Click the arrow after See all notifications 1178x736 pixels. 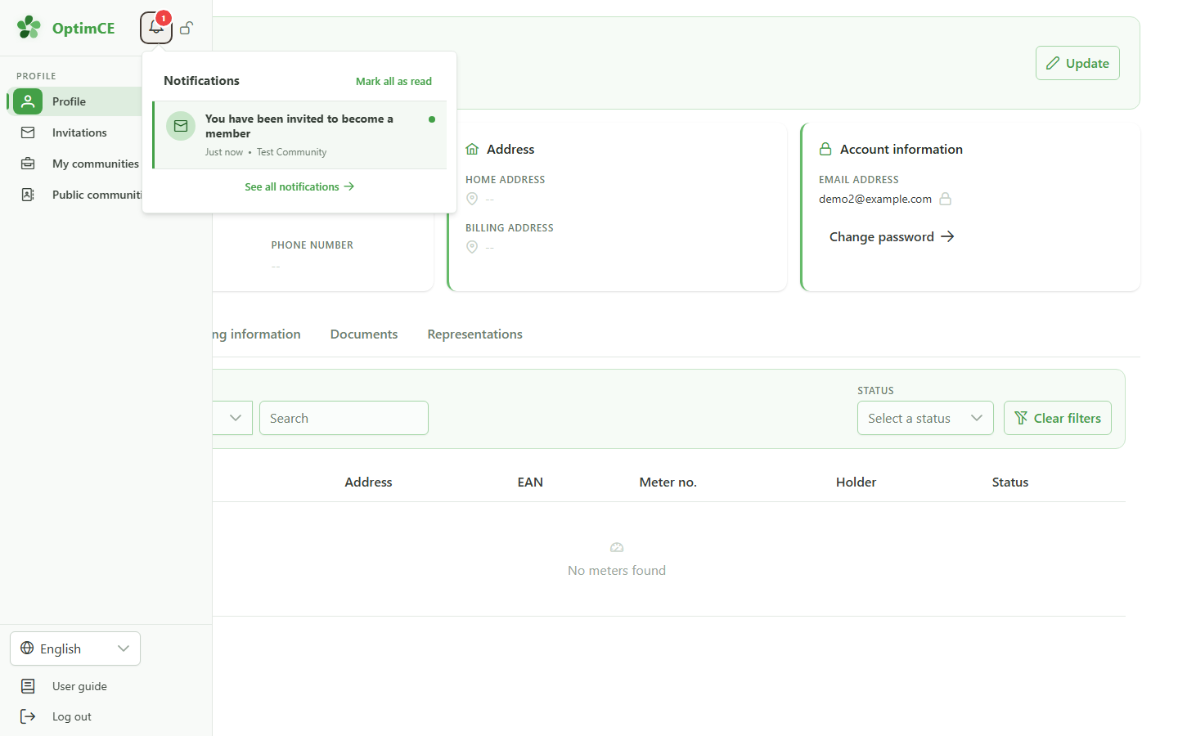point(349,186)
